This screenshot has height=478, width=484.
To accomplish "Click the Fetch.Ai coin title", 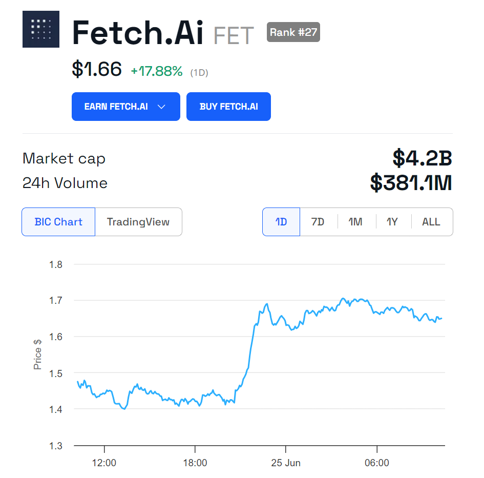I will [138, 33].
